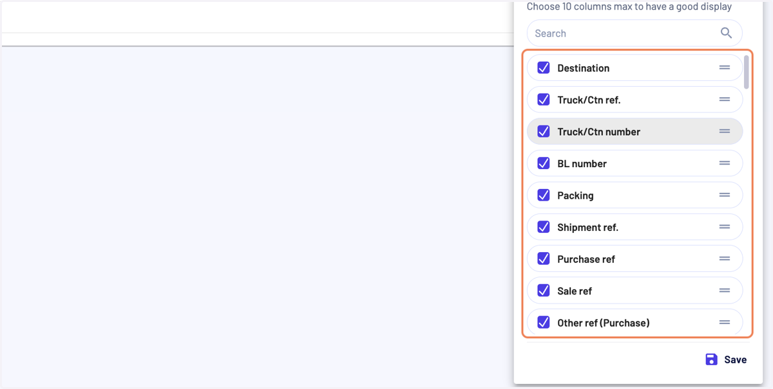
Task: Uncheck the BL number checkbox
Action: click(544, 163)
